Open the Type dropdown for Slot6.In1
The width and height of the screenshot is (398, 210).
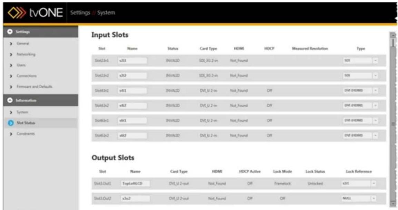click(360, 120)
